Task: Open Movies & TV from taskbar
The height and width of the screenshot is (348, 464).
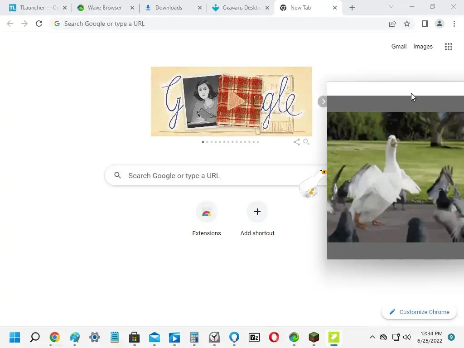Action: point(174,337)
